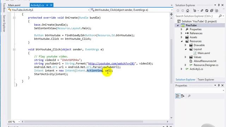Collapse the OnCreate method outline
The width and height of the screenshot is (226, 127).
tap(14, 18)
